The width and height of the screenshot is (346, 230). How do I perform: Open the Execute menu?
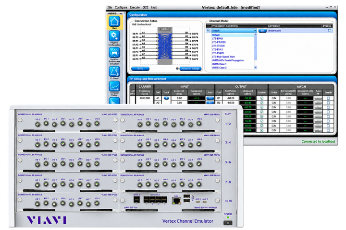tap(135, 7)
